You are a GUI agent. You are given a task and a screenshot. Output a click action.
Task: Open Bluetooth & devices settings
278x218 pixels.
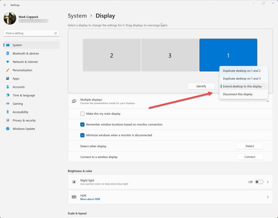31,53
